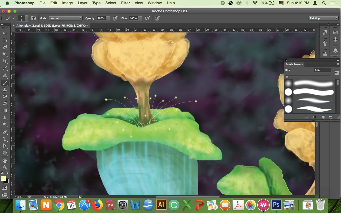
Task: Delete the selected brush preset
Action: point(331,117)
